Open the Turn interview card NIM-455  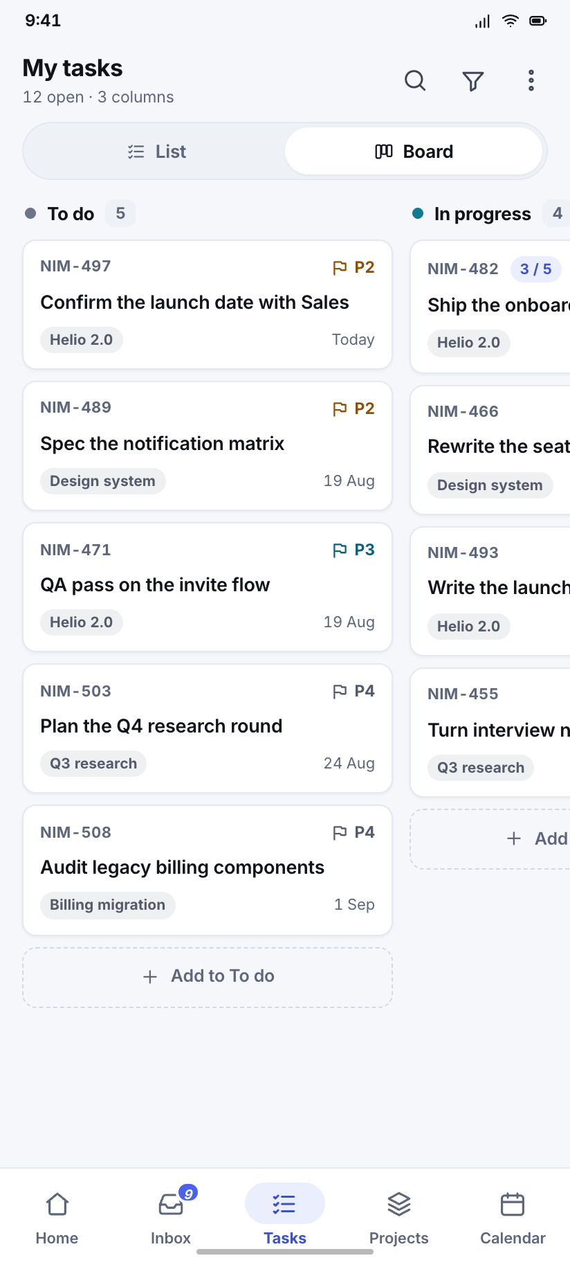pyautogui.click(x=490, y=733)
